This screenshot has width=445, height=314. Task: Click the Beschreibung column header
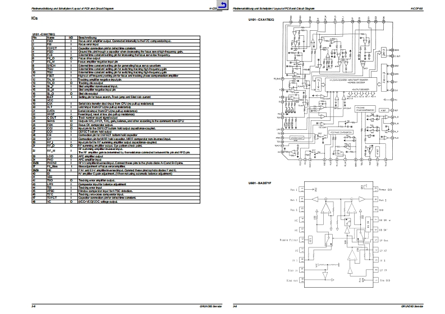(88, 38)
